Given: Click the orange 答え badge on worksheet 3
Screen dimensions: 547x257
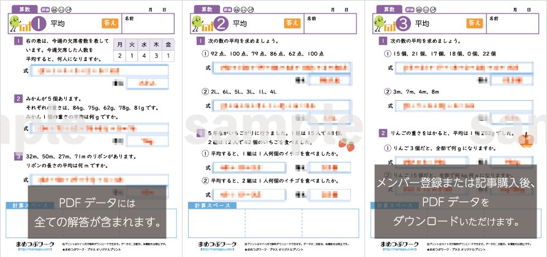Looking at the screenshot, I should tap(475, 23).
